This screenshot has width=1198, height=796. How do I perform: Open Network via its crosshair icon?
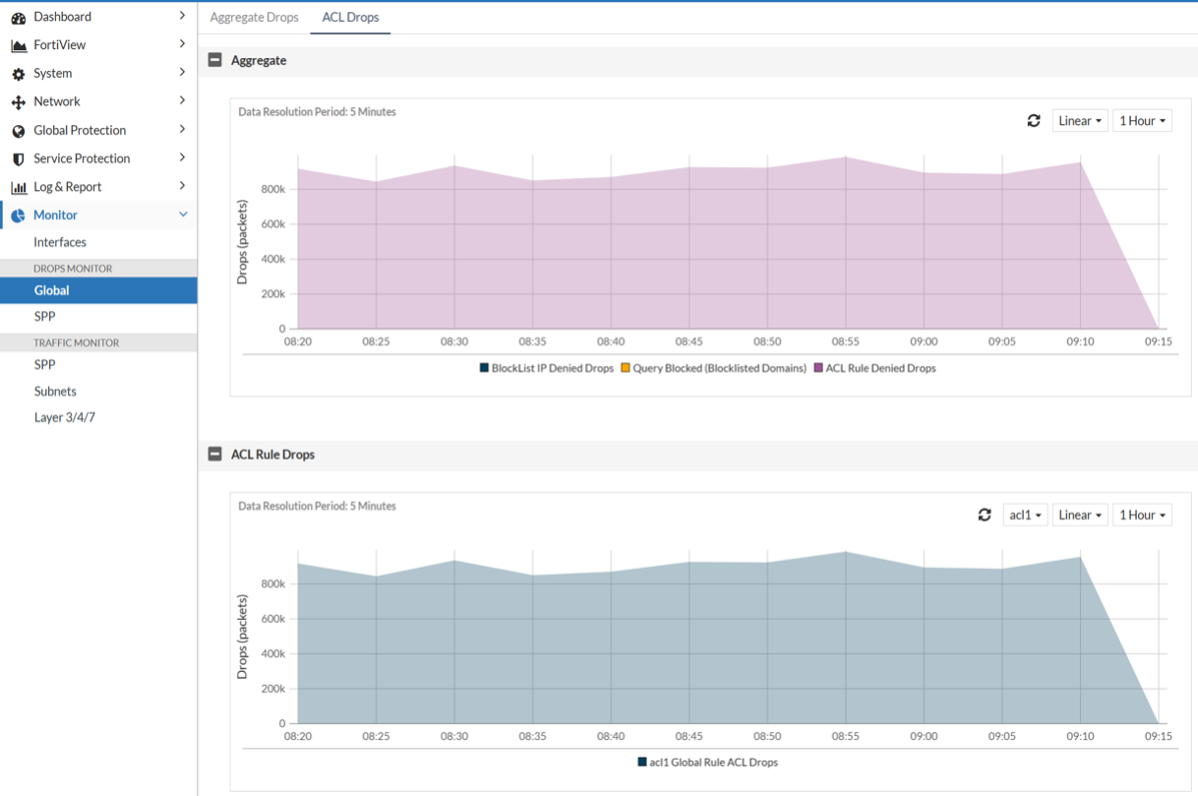pyautogui.click(x=17, y=101)
